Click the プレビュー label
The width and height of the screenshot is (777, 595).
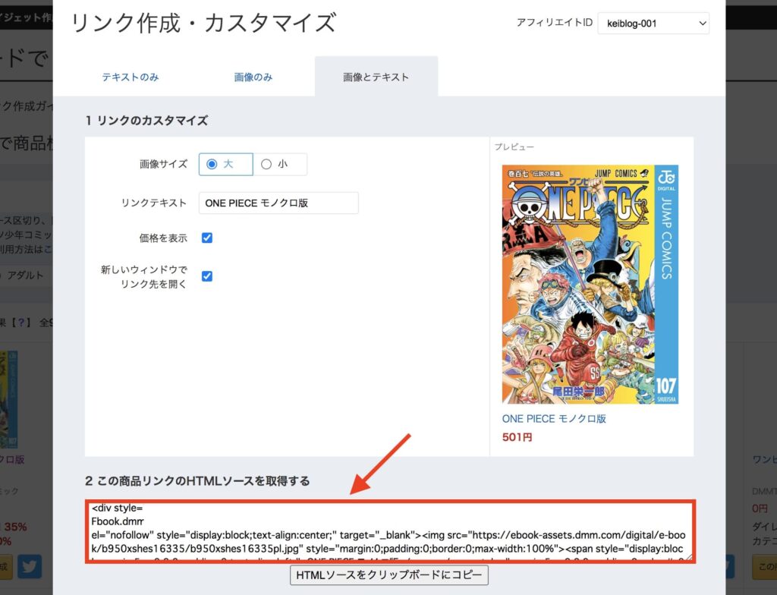514,146
